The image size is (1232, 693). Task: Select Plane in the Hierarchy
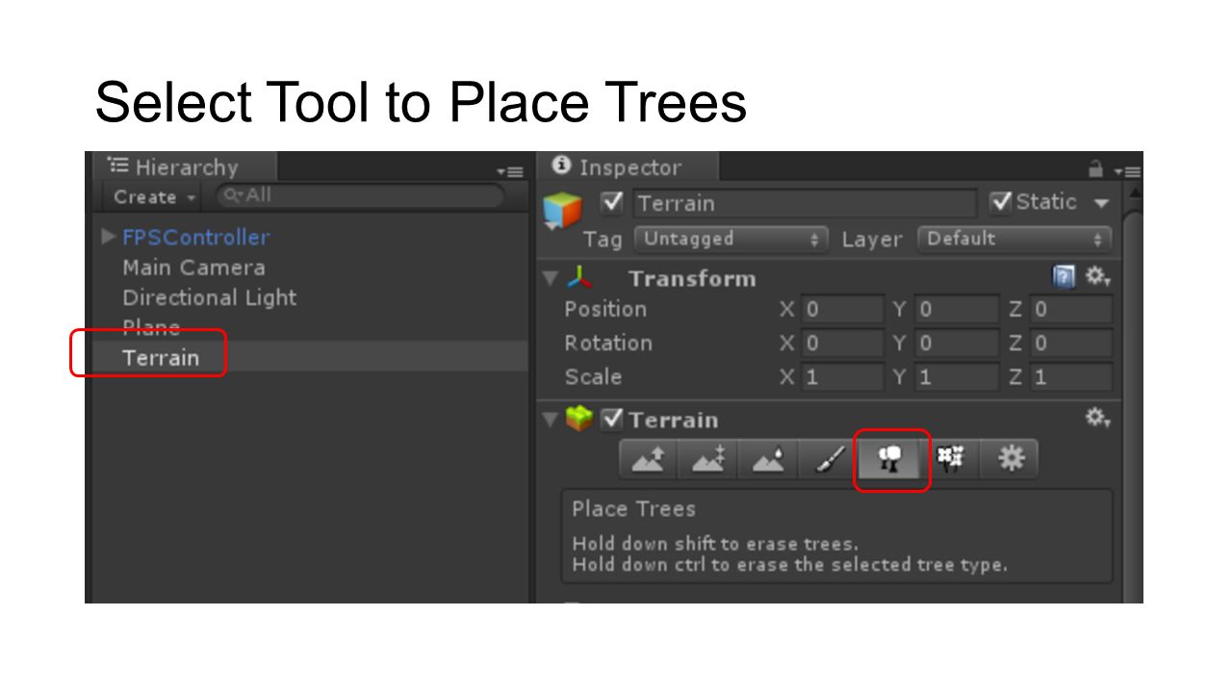coord(151,327)
